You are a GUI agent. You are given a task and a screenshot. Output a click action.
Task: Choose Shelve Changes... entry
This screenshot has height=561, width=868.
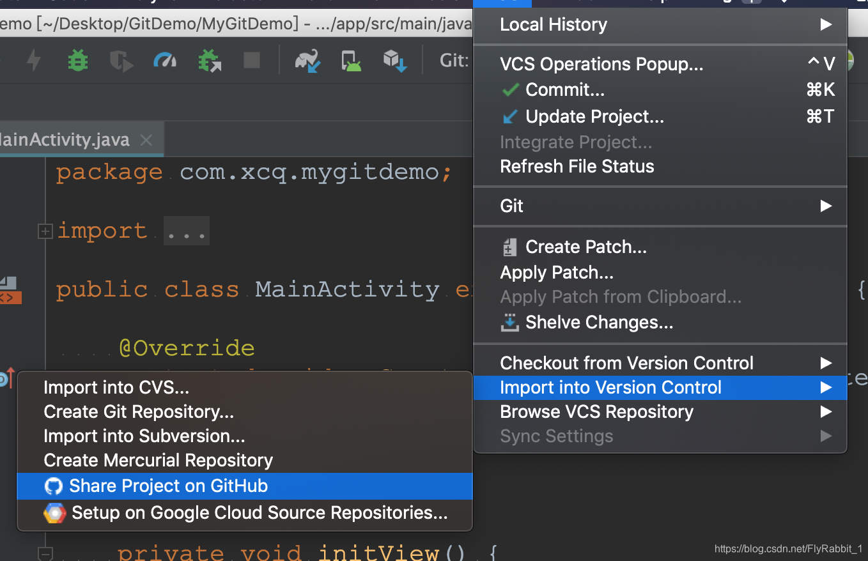[660, 323]
